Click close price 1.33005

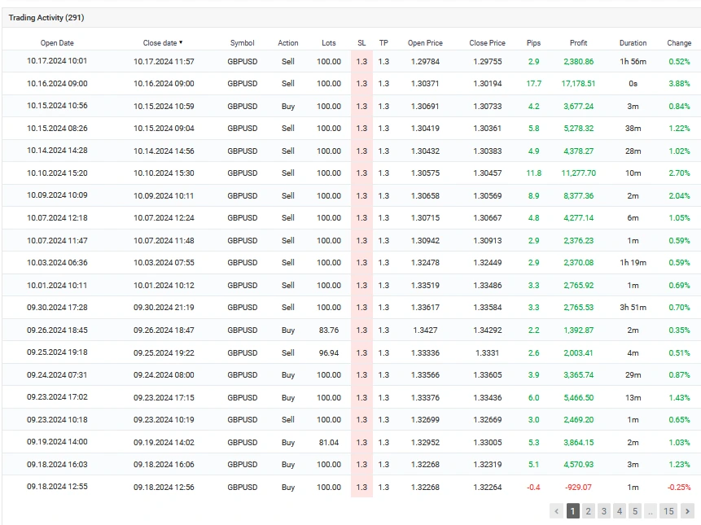coord(488,442)
